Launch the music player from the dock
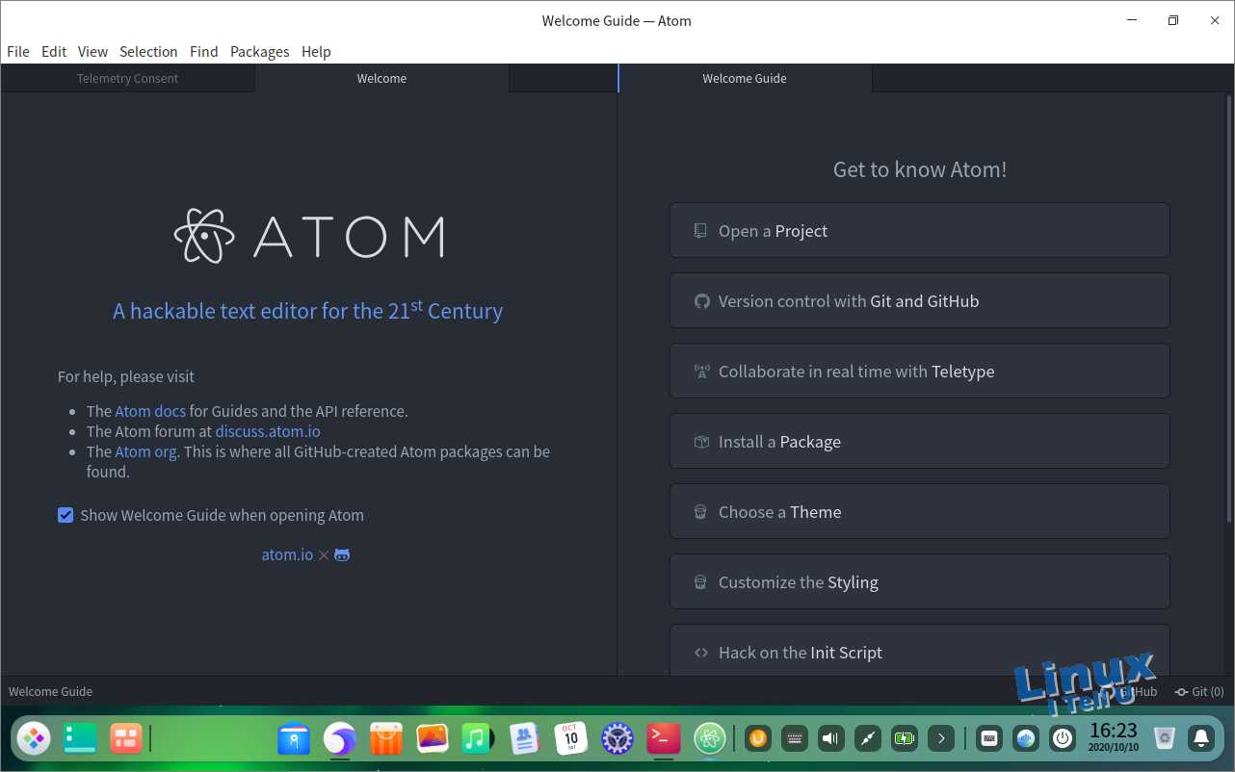 coord(478,738)
